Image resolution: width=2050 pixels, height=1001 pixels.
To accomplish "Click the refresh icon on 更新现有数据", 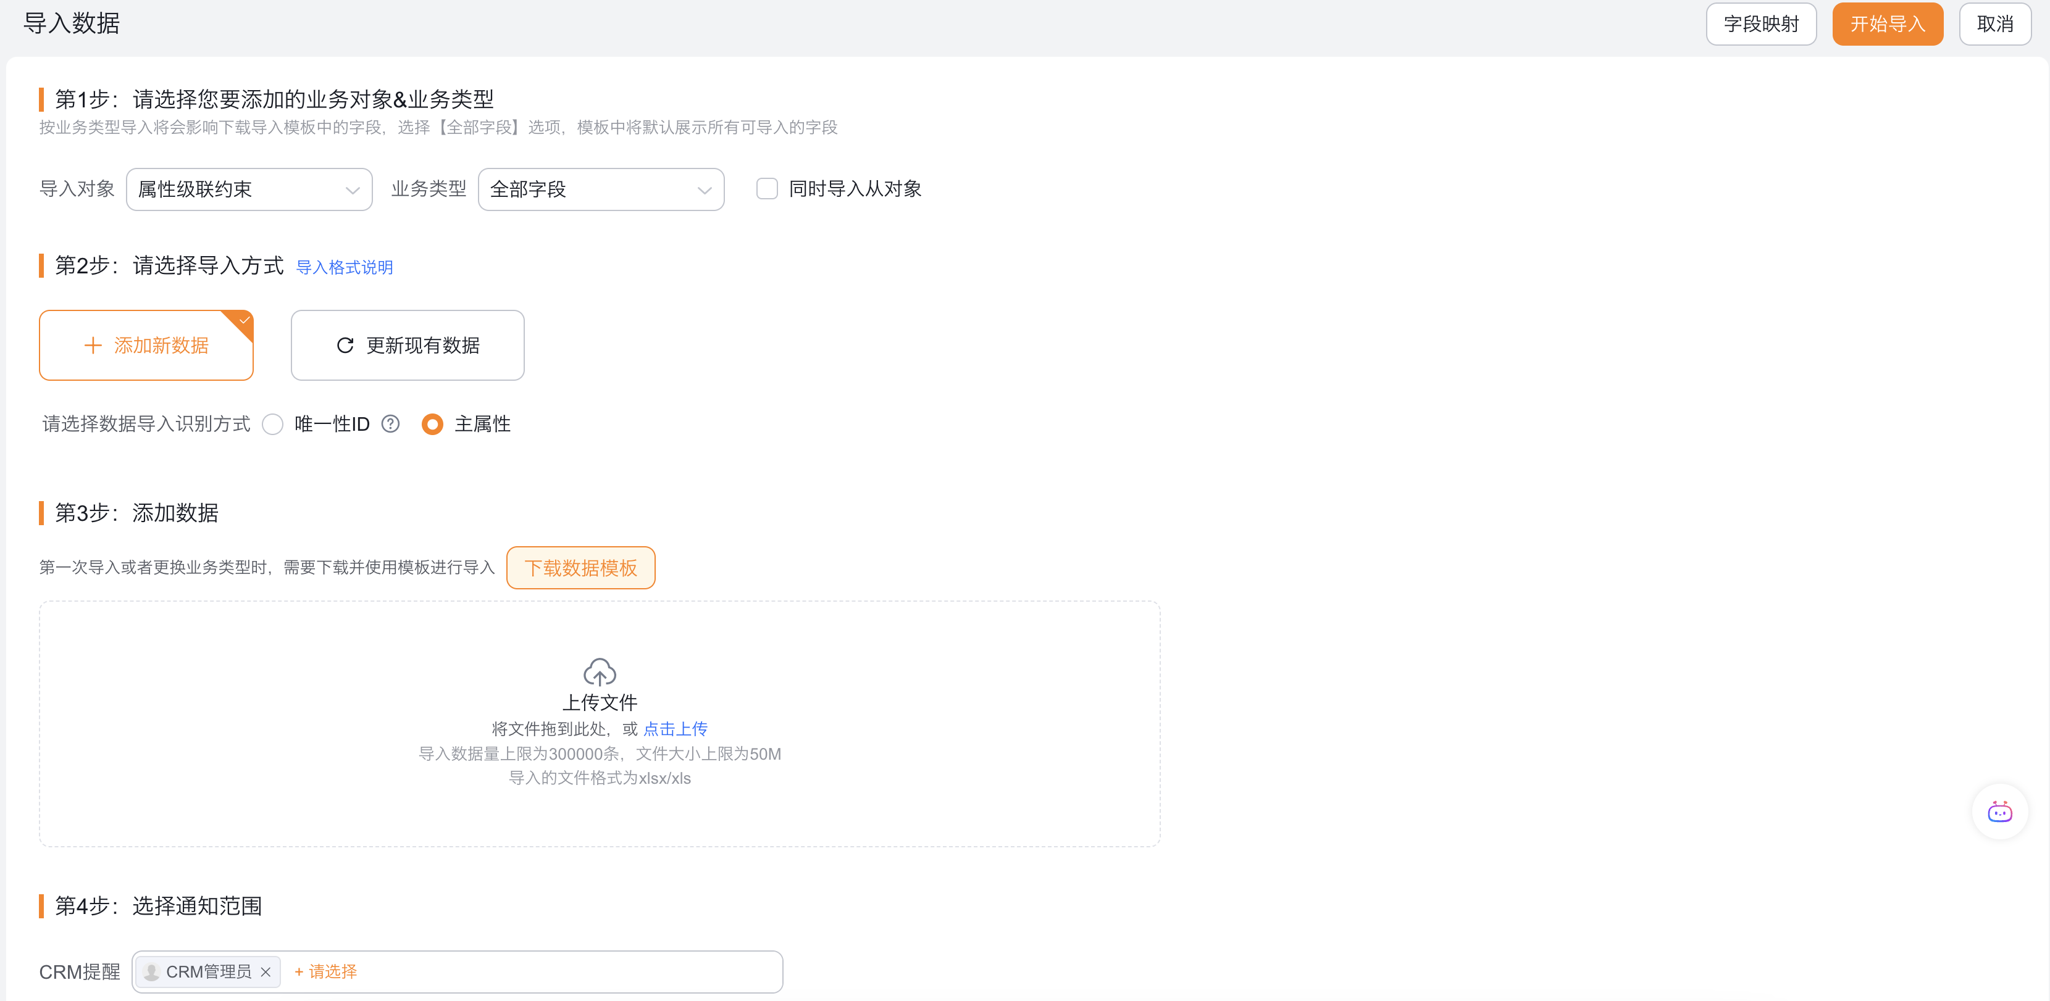I will [344, 345].
